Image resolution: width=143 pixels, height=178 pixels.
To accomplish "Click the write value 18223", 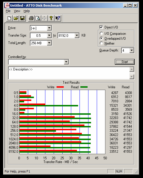I will tap(114, 147).
